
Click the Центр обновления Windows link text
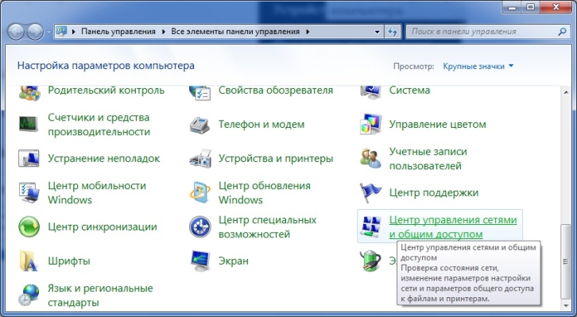click(x=265, y=193)
